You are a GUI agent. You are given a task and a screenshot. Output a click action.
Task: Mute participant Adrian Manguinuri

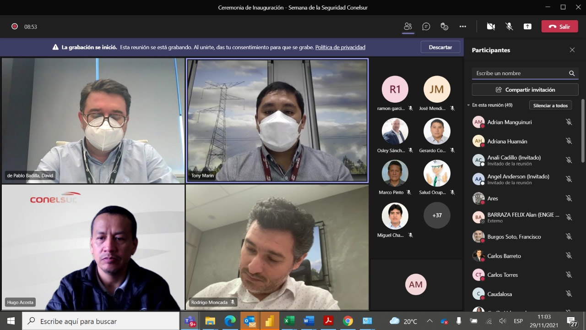point(569,122)
